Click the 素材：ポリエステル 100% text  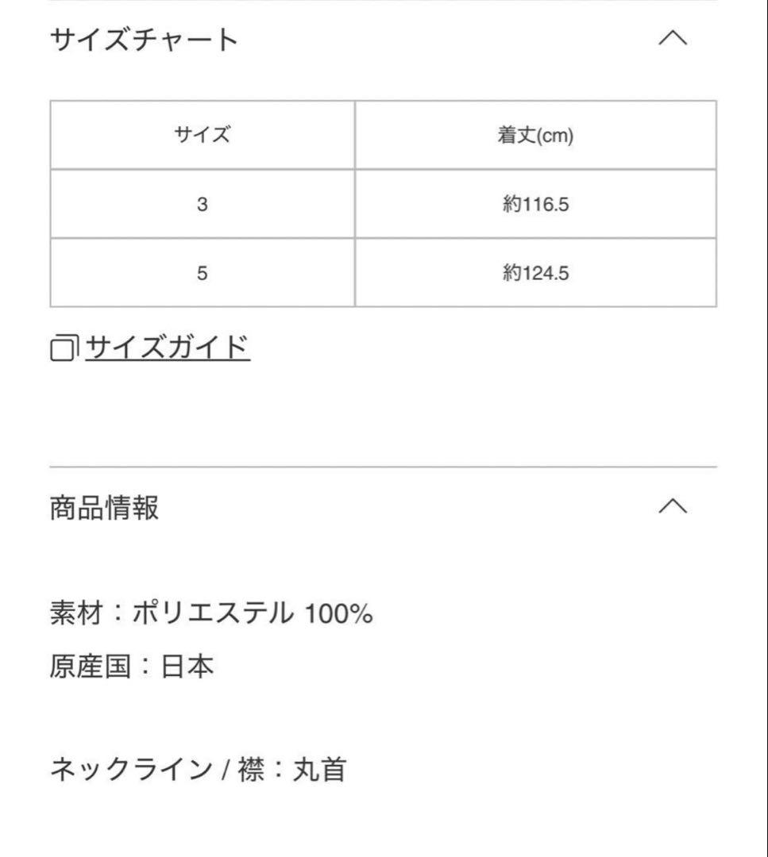(210, 612)
